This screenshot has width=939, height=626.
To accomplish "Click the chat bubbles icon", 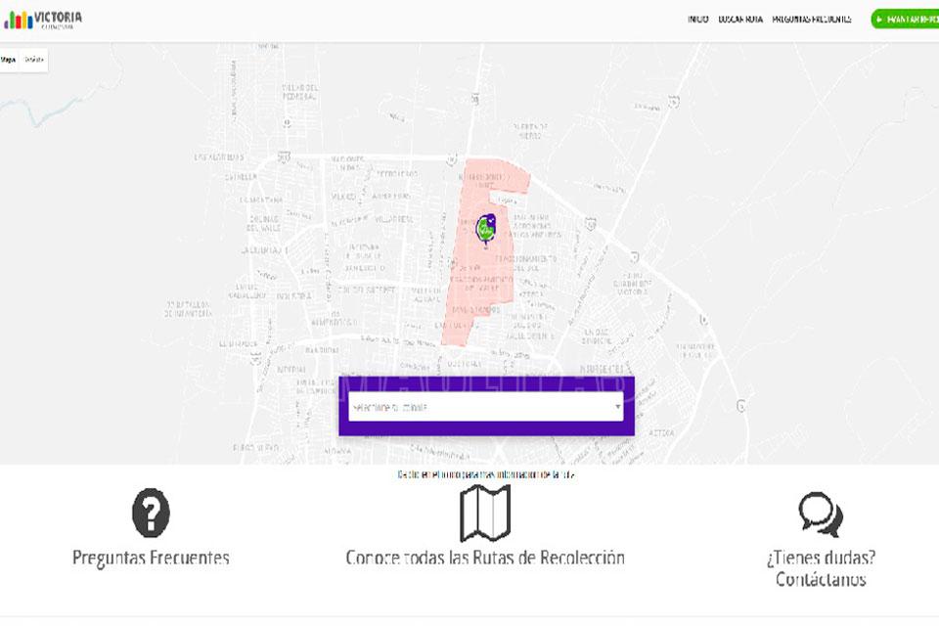I will [820, 514].
